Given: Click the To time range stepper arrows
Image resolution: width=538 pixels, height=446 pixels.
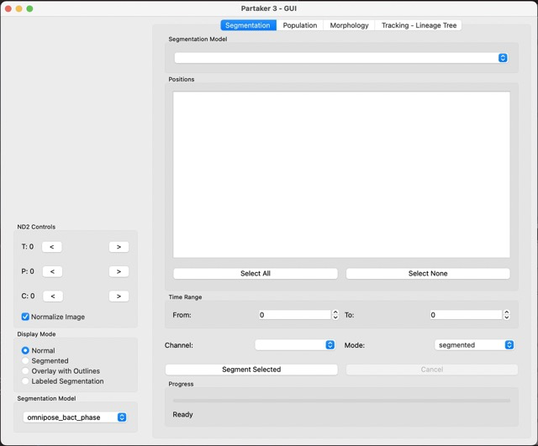Looking at the screenshot, I should [x=506, y=315].
